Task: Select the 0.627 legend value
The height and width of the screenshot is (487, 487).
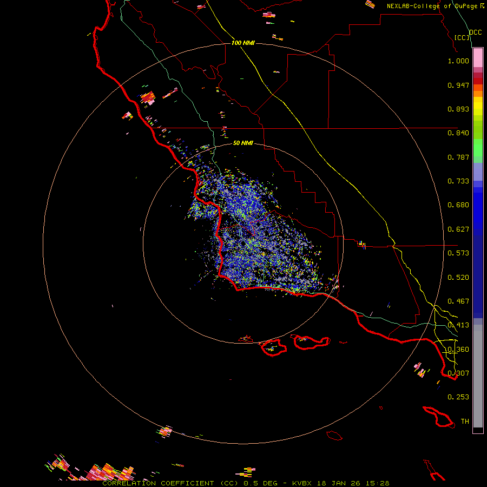Action: (458, 229)
